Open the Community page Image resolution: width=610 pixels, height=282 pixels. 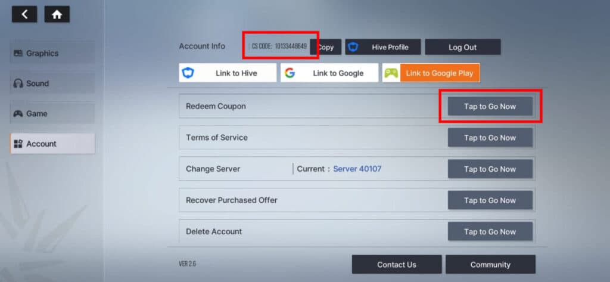[x=490, y=265]
